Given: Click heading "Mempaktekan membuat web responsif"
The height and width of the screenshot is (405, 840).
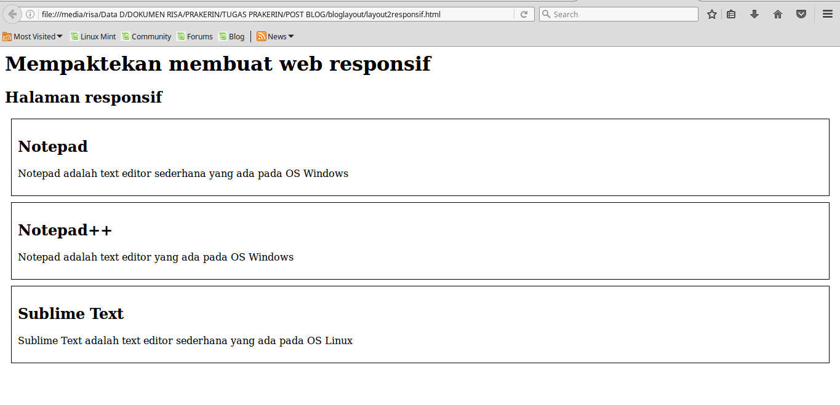Looking at the screenshot, I should 218,64.
